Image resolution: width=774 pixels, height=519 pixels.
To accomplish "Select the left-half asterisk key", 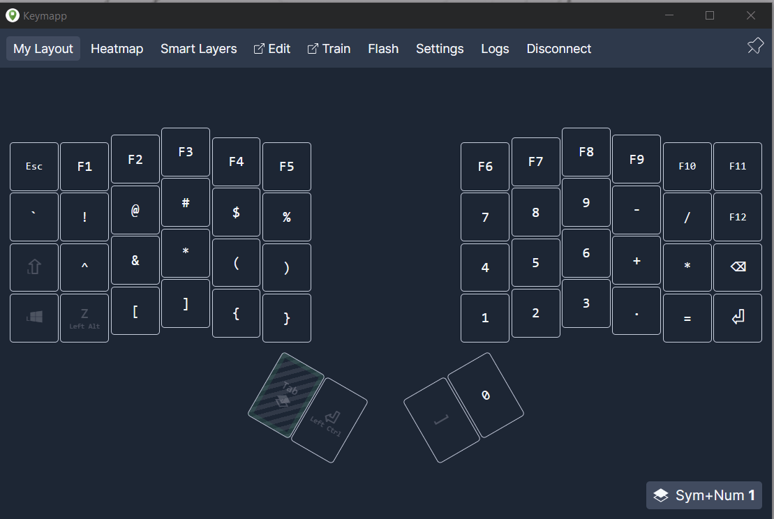I will 186,253.
